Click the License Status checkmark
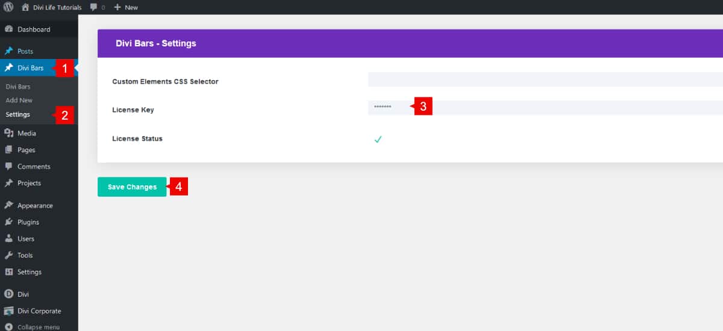 tap(378, 139)
